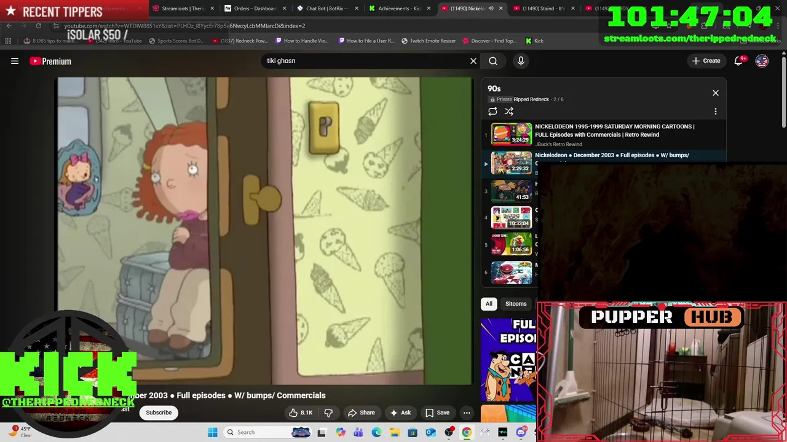
Task: Clear the 'tiki ghosn' search text
Action: pyautogui.click(x=473, y=61)
